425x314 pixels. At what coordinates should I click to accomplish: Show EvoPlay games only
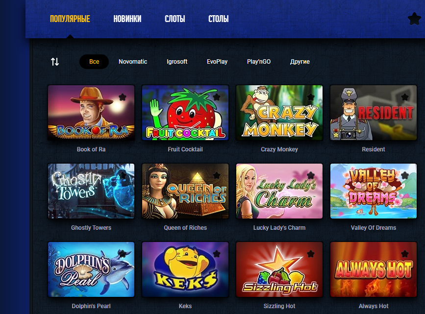click(x=217, y=62)
